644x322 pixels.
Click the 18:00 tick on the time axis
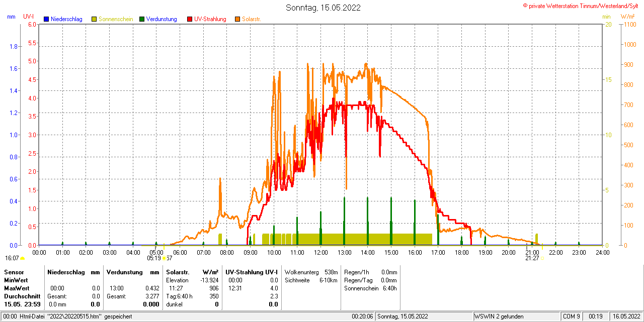point(461,252)
